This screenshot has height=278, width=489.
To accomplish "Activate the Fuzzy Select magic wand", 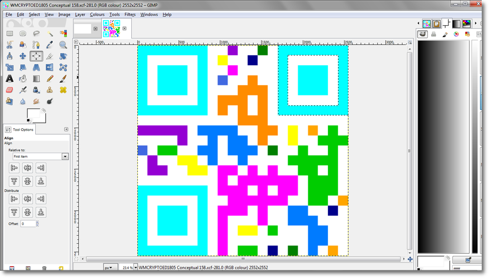I will tap(50, 33).
